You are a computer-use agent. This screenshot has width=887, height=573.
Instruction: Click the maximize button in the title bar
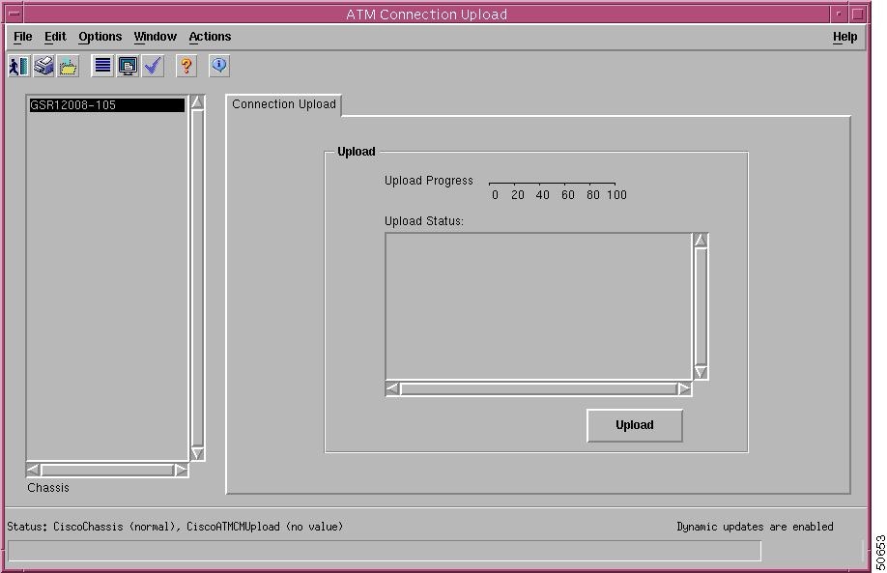pos(858,14)
